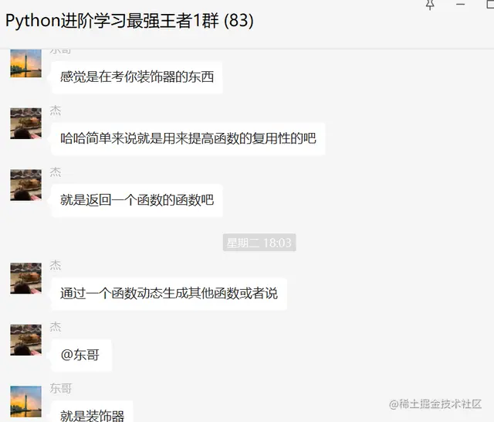Open 东哥's avatar beside 就是装饰器 message
Viewport: 494px width, 422px height.
(x=25, y=401)
